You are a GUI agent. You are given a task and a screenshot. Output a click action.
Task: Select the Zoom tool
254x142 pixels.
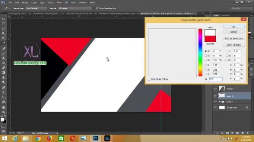coord(4,112)
